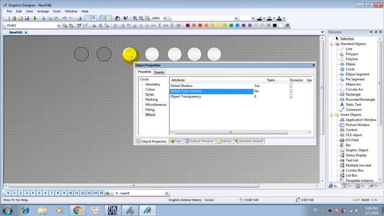Open the font name dropdown in toolbar
384x216 pixels.
[236, 19]
